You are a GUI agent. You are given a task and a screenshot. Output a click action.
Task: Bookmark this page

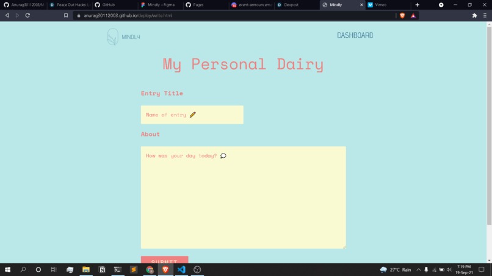click(66, 15)
